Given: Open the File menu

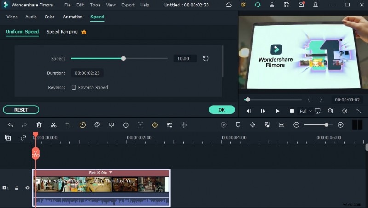Looking at the screenshot, I should pos(67,5).
